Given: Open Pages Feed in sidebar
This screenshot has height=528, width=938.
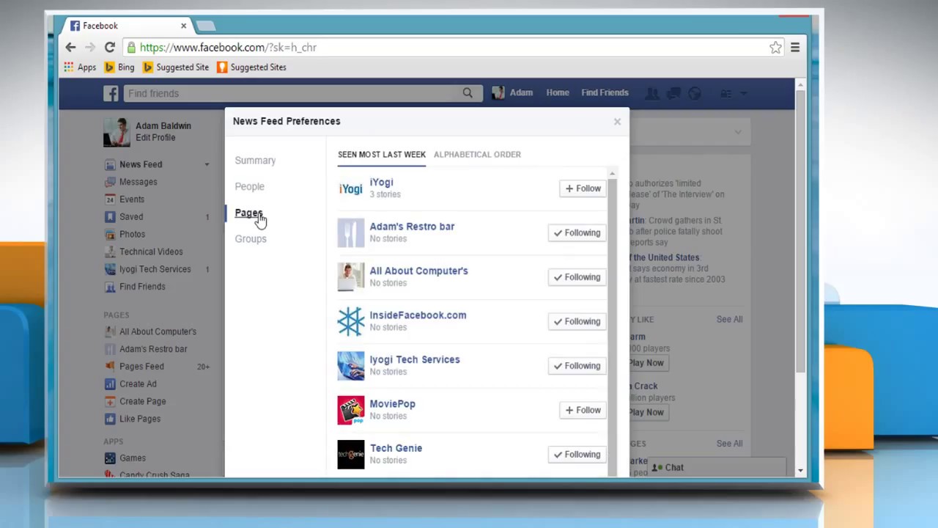Looking at the screenshot, I should [x=141, y=367].
